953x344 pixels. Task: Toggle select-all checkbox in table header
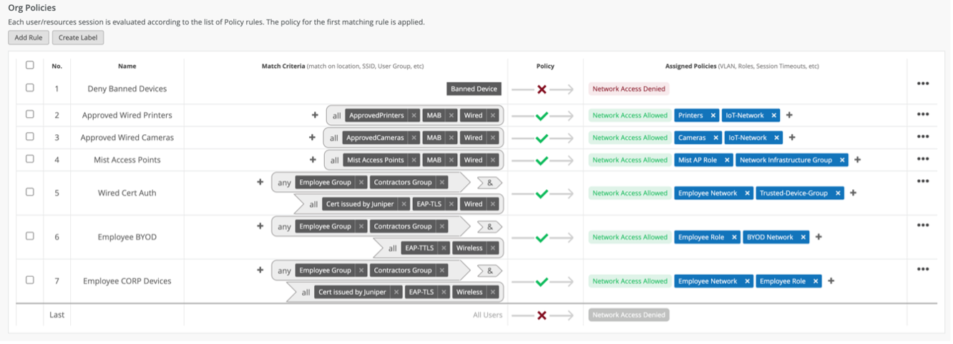[x=30, y=65]
